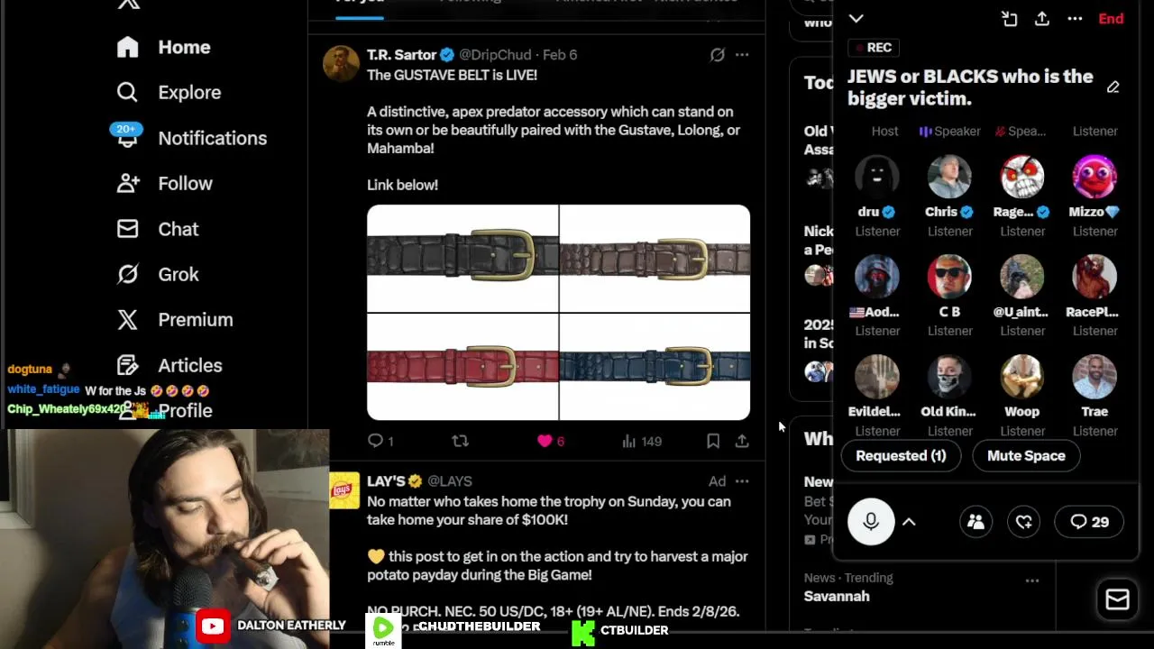The height and width of the screenshot is (649, 1154).
Task: Click the YouTube icon in overlay
Action: click(x=213, y=626)
